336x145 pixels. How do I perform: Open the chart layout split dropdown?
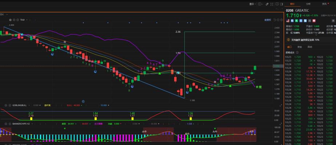click(261, 4)
